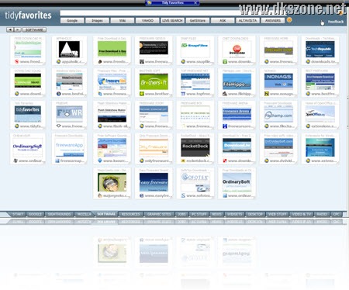Open the WIDGETS tab
This screenshot has width=349, height=290.
pos(234,214)
